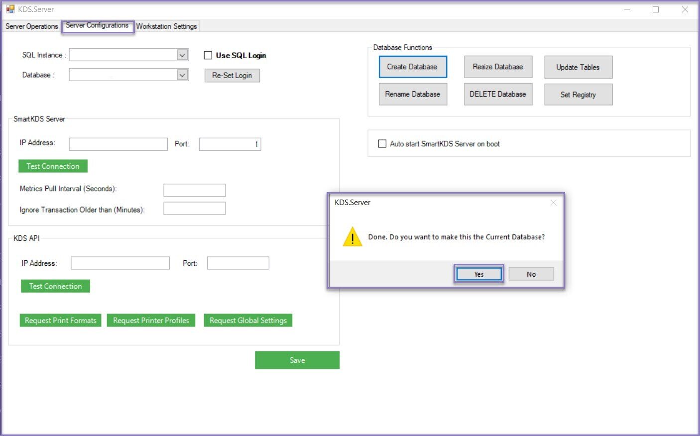
Task: Click the Set Registry button
Action: click(x=578, y=95)
